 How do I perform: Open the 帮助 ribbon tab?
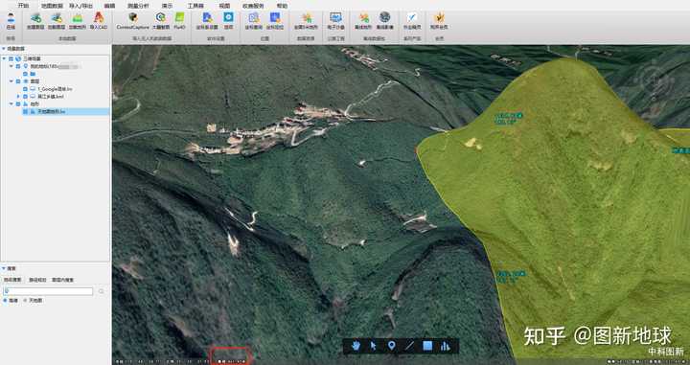coord(282,6)
